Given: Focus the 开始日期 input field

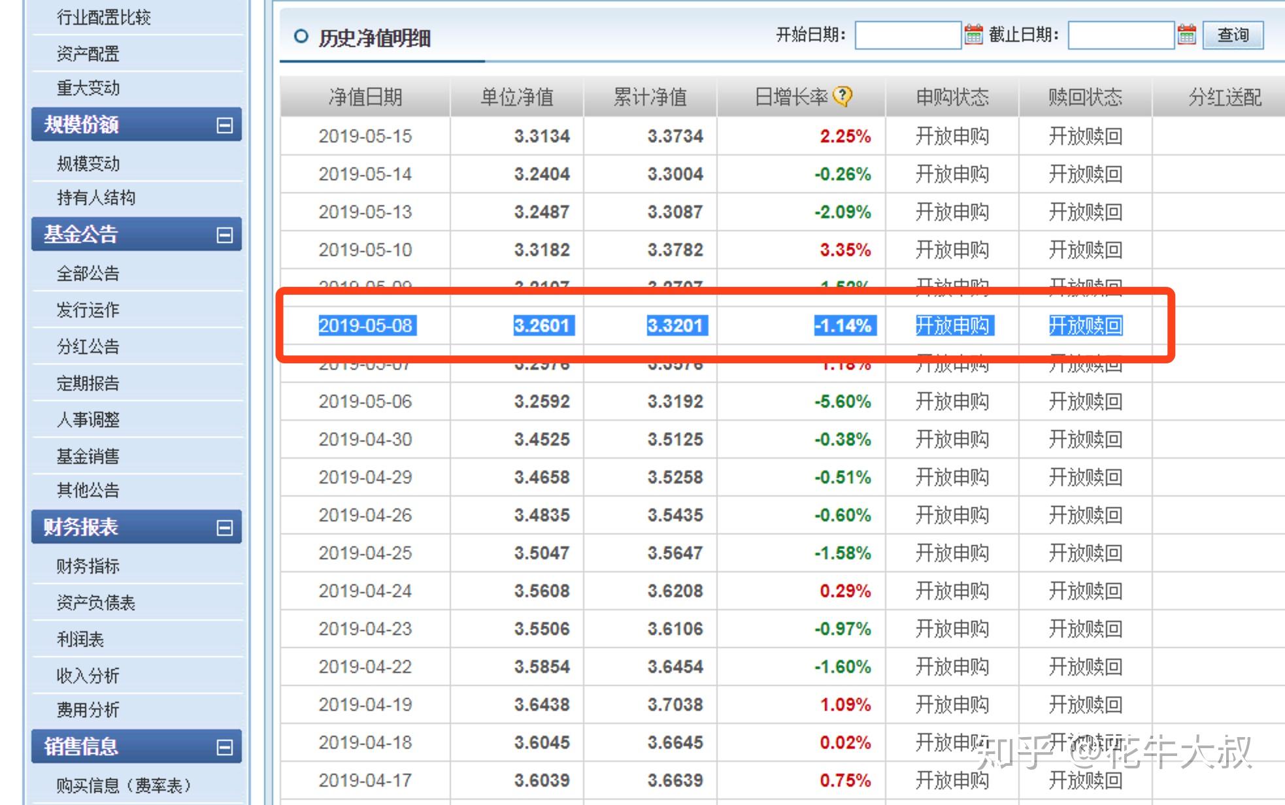Looking at the screenshot, I should coord(909,35).
